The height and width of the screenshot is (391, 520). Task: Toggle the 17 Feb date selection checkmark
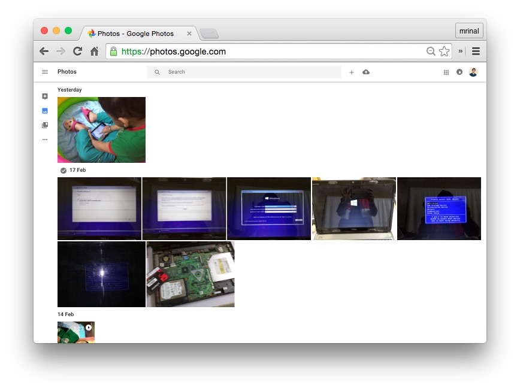(64, 171)
